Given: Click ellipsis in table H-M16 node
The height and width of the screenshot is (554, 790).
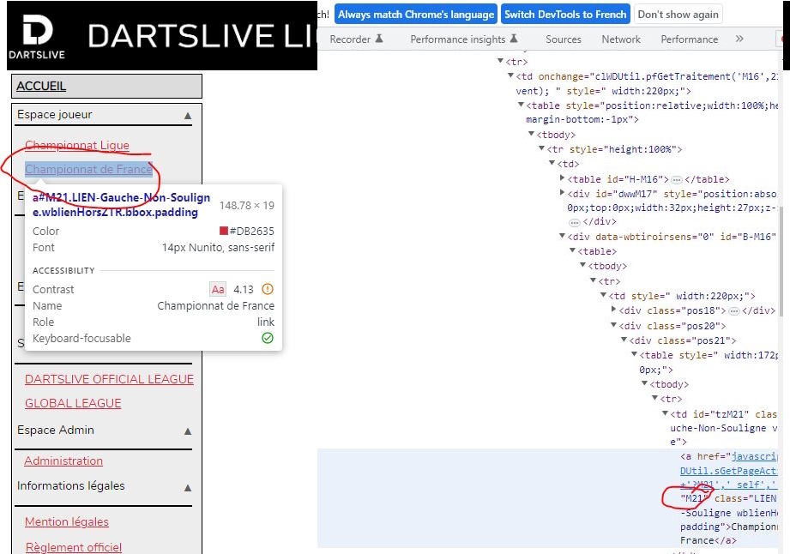Looking at the screenshot, I should click(x=677, y=180).
